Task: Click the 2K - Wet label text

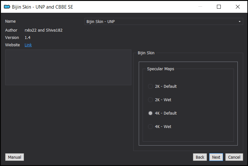Action: pyautogui.click(x=163, y=100)
